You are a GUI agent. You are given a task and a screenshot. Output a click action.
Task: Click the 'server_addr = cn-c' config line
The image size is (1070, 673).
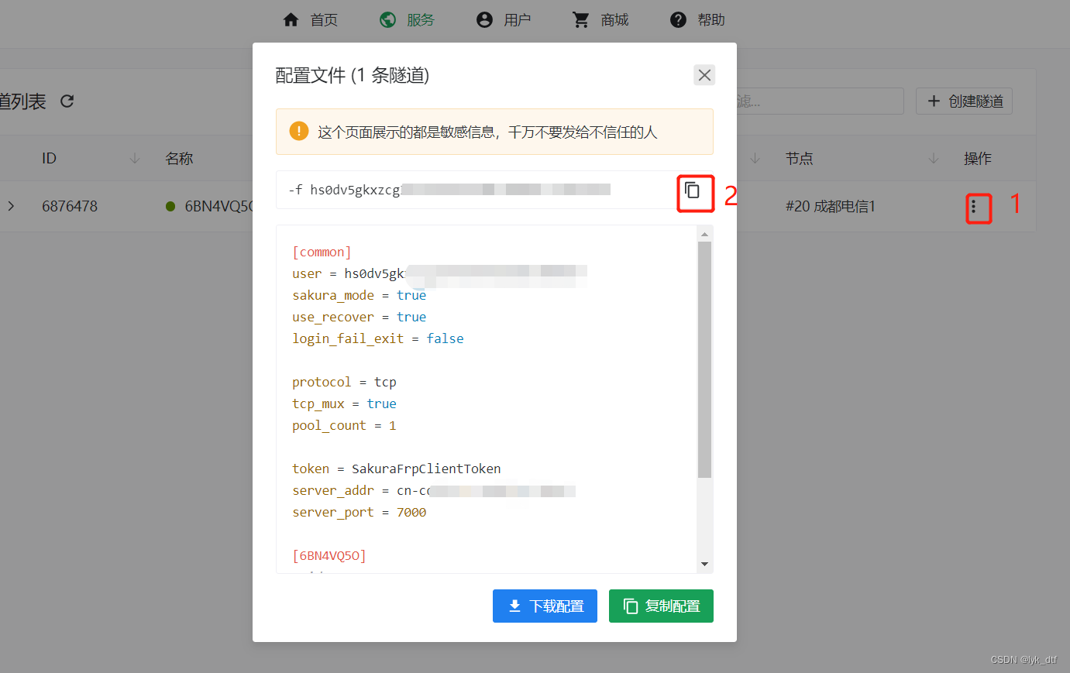[434, 490]
